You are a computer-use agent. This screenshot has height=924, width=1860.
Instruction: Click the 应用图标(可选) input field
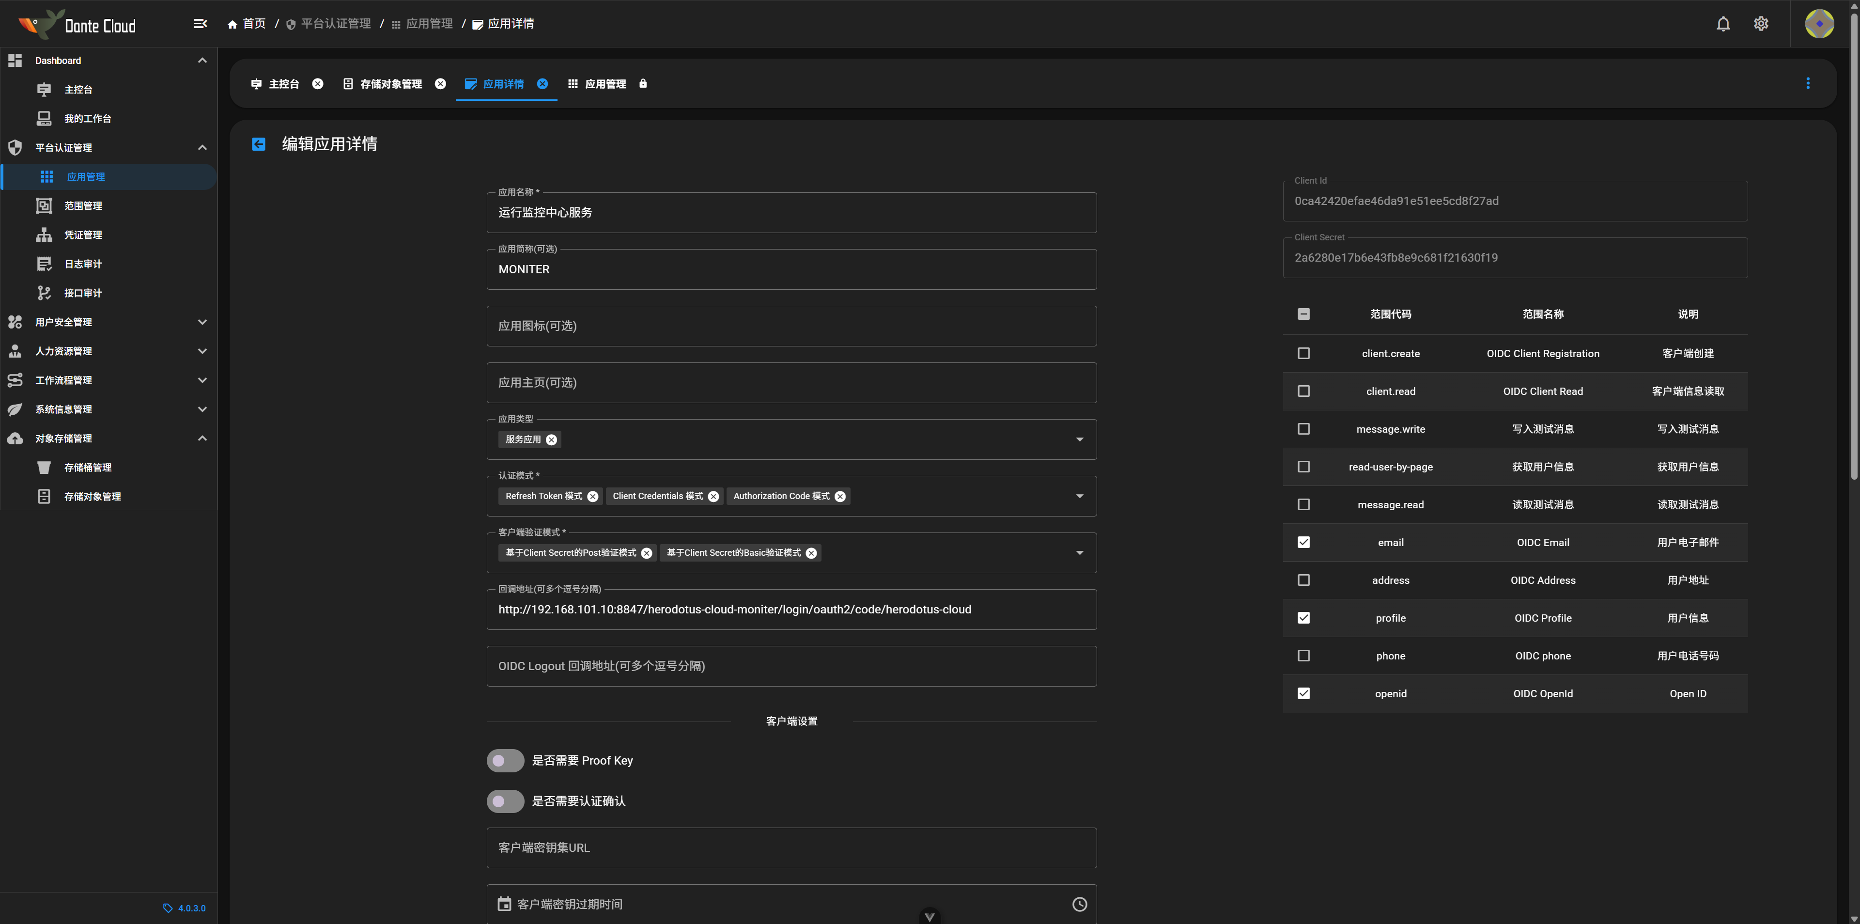pos(790,326)
